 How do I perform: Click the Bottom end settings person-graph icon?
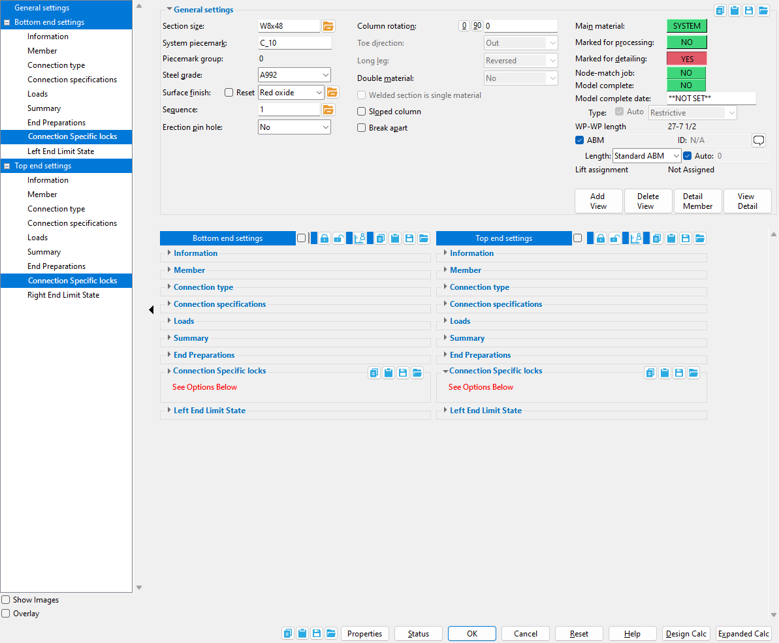click(360, 238)
